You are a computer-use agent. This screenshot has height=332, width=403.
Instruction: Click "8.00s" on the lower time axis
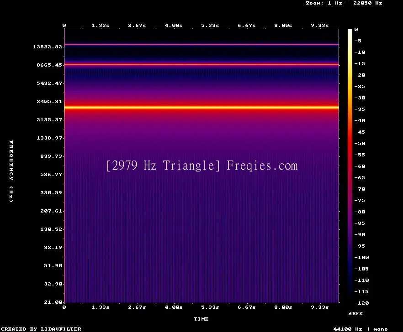[283, 307]
